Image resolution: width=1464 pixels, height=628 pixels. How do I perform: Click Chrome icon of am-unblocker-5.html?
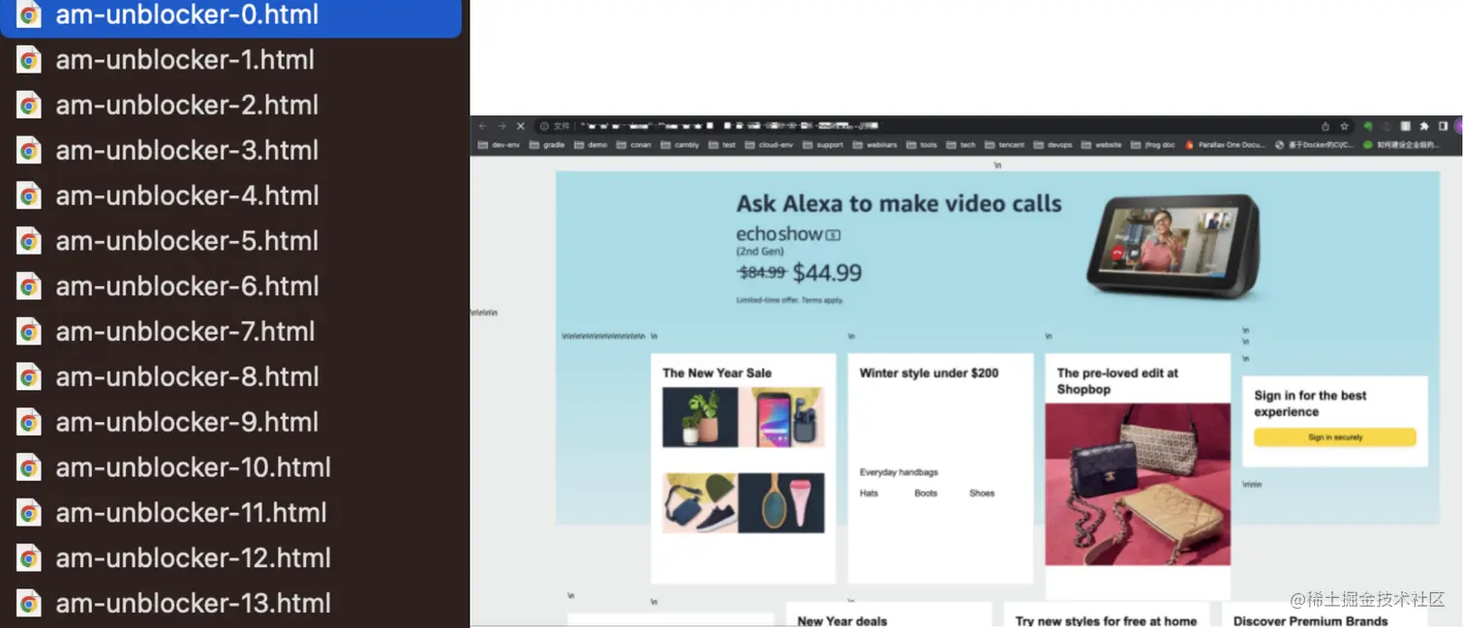coord(29,241)
